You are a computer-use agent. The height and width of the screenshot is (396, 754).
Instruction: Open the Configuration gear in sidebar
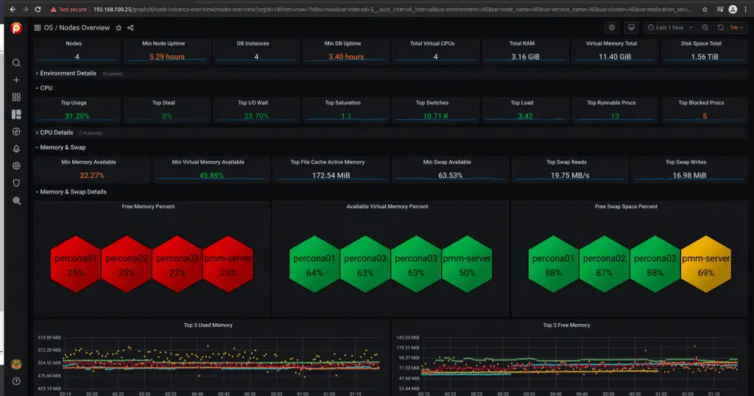click(x=16, y=166)
